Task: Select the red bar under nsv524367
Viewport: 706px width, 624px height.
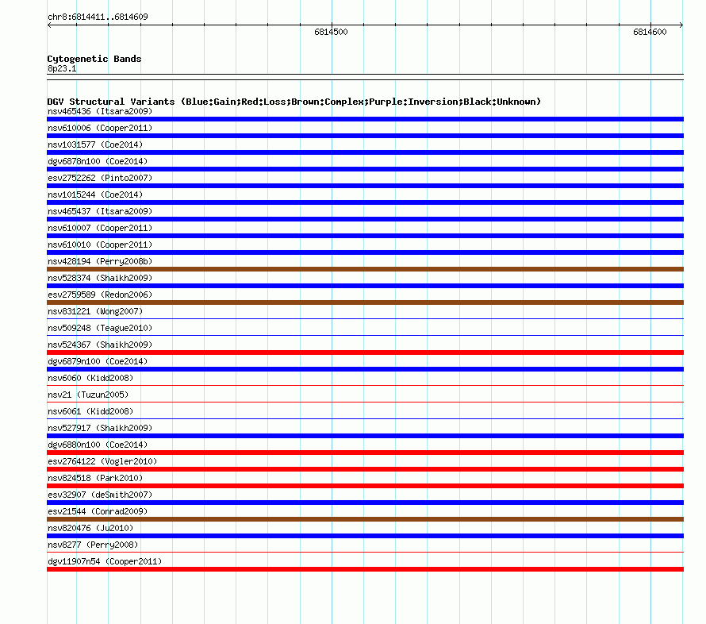Action: point(365,352)
